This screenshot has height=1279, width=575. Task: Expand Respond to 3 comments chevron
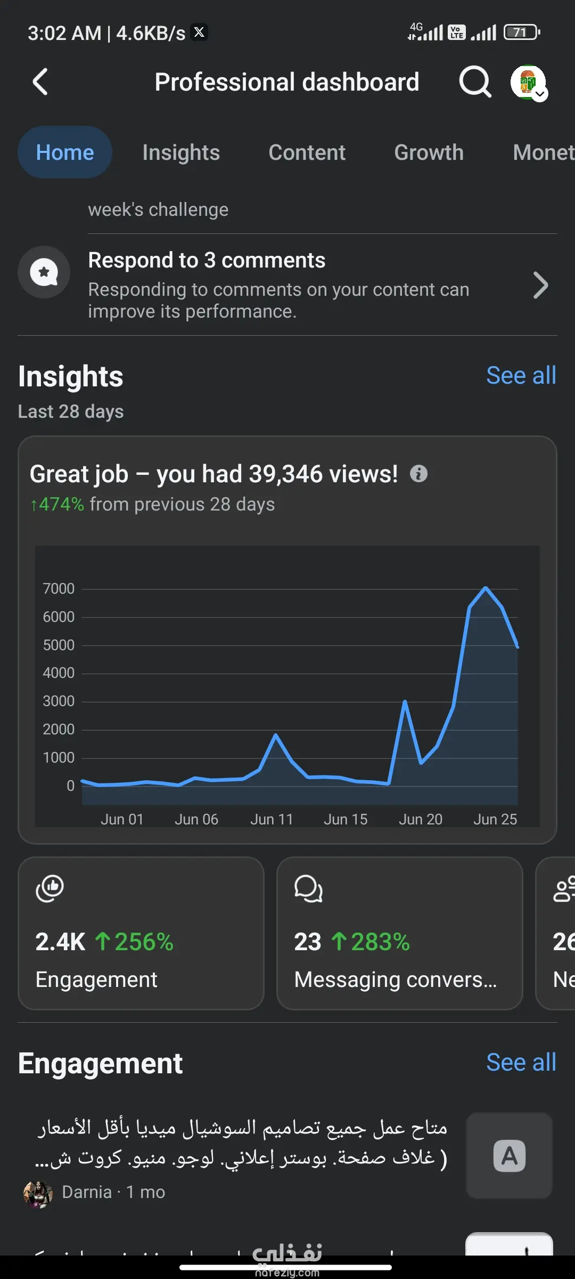[540, 285]
